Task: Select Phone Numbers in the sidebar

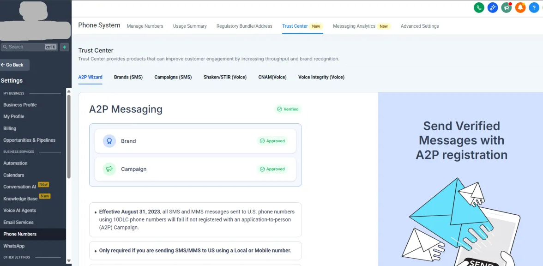Action: pos(33,234)
